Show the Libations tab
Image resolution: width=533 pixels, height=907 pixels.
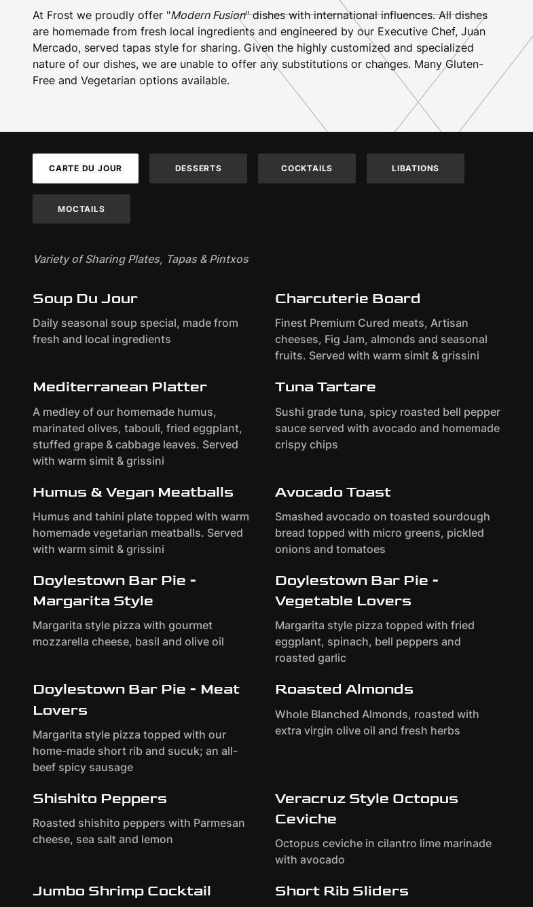416,168
